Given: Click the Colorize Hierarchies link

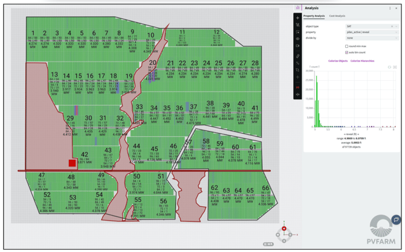Looking at the screenshot, I should (x=363, y=61).
